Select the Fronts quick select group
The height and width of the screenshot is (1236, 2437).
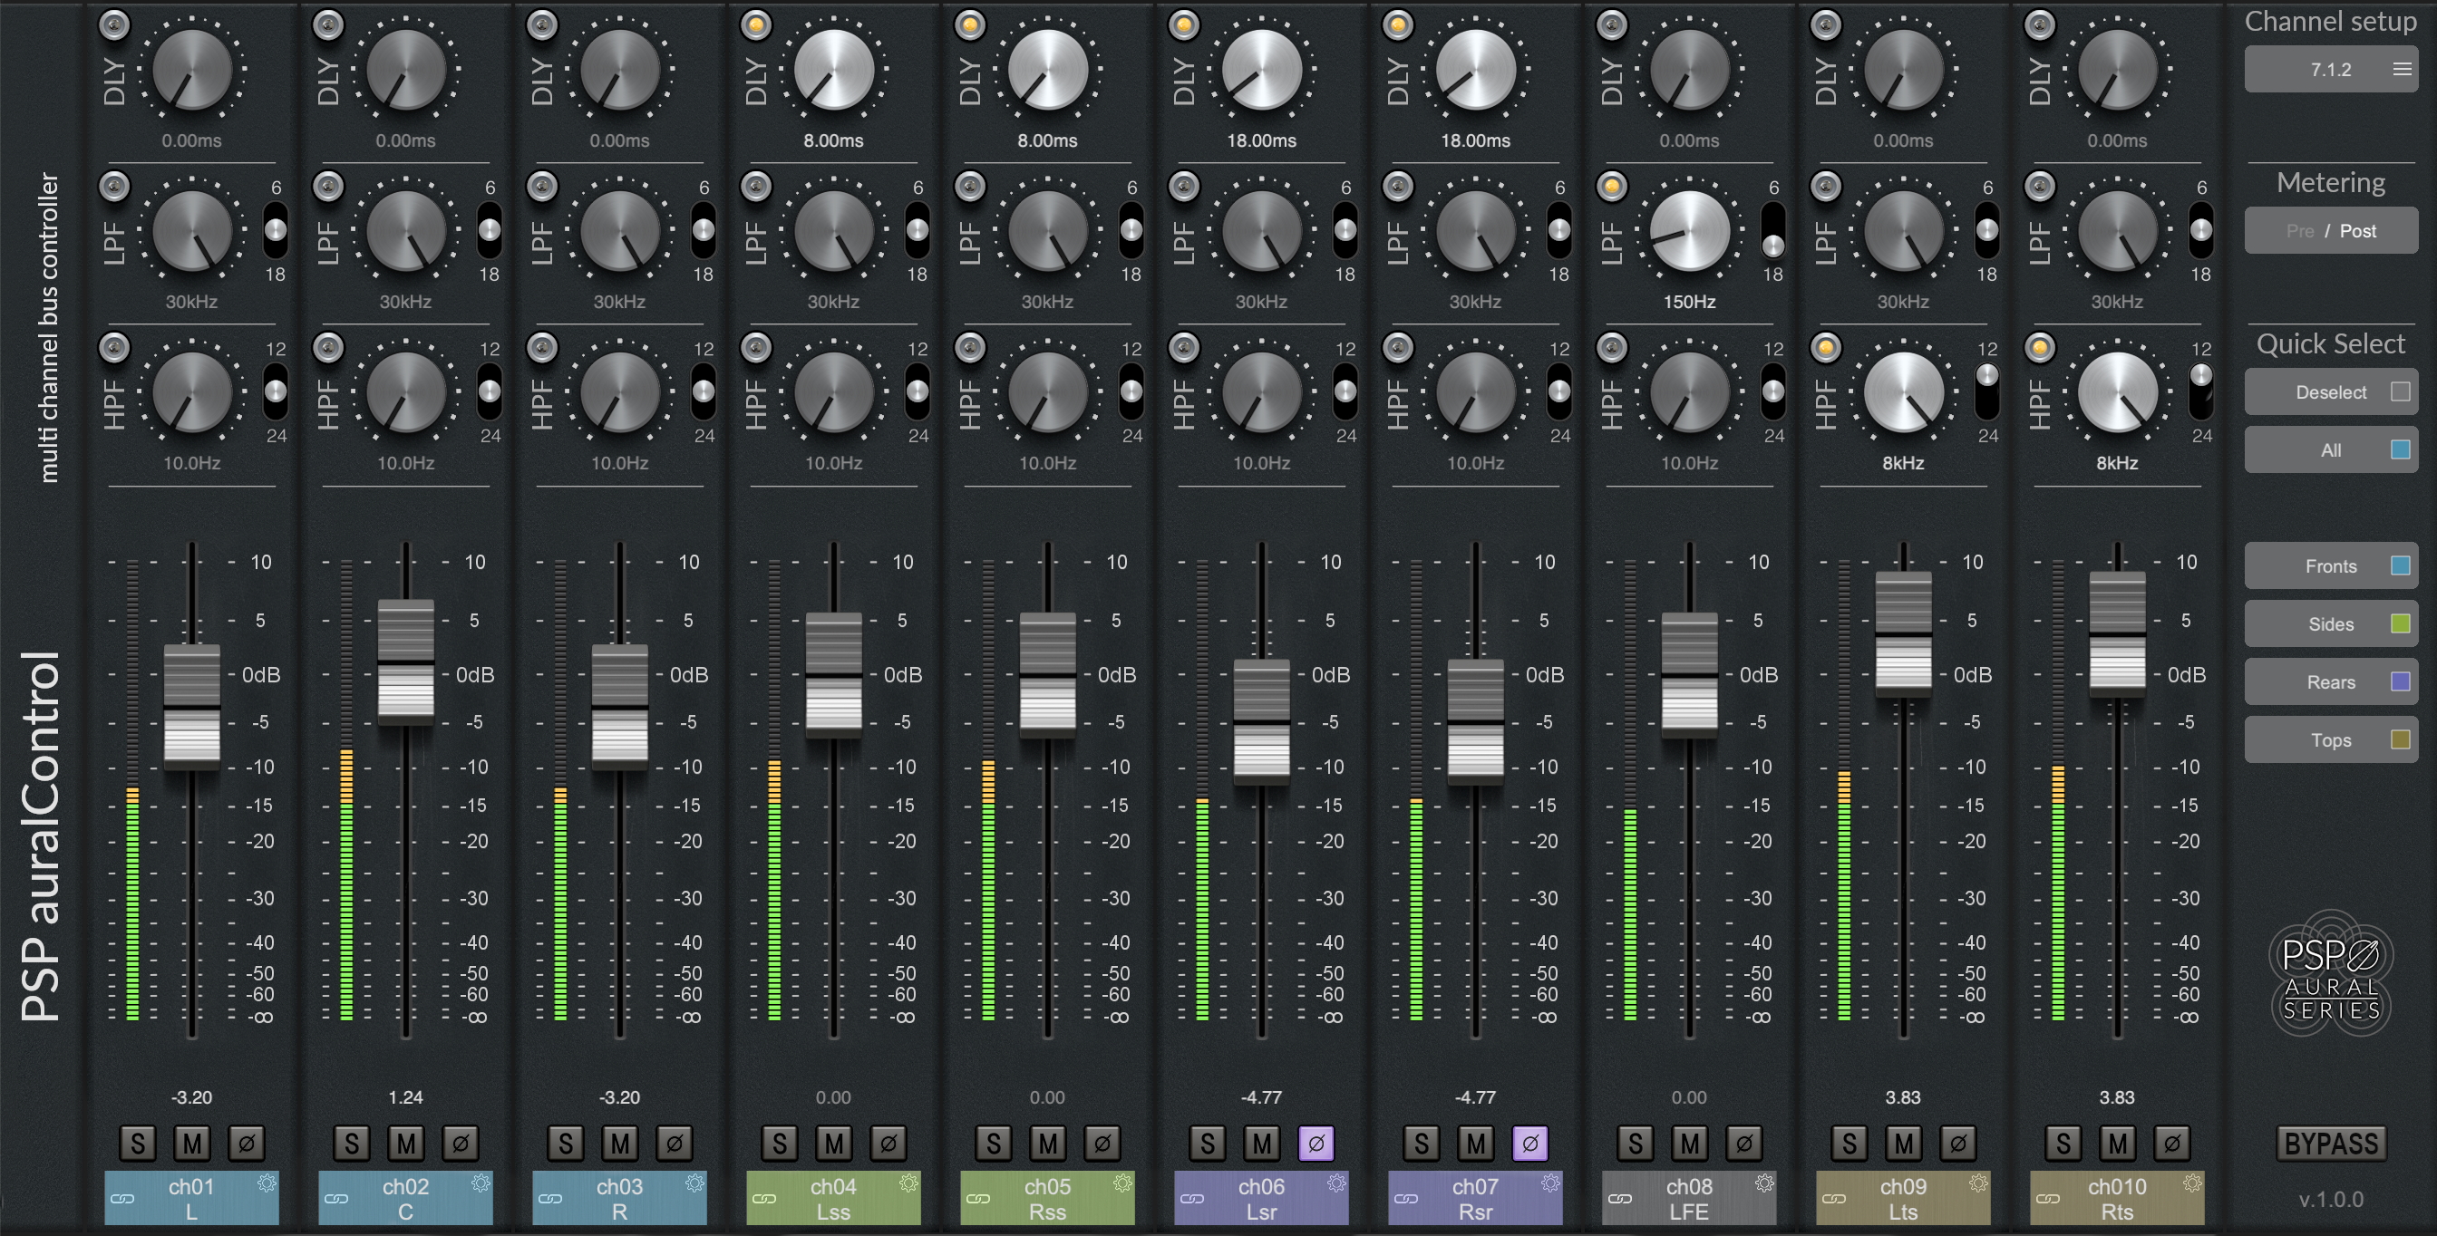coord(2331,565)
